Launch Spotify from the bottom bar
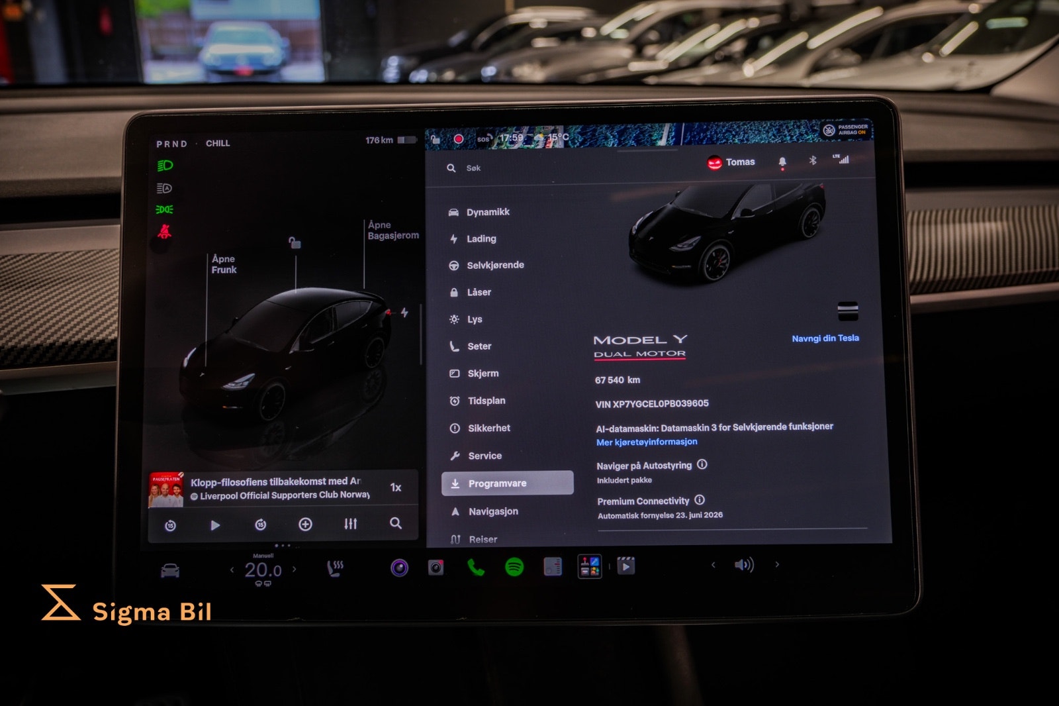Viewport: 1059px width, 706px height. pyautogui.click(x=514, y=567)
